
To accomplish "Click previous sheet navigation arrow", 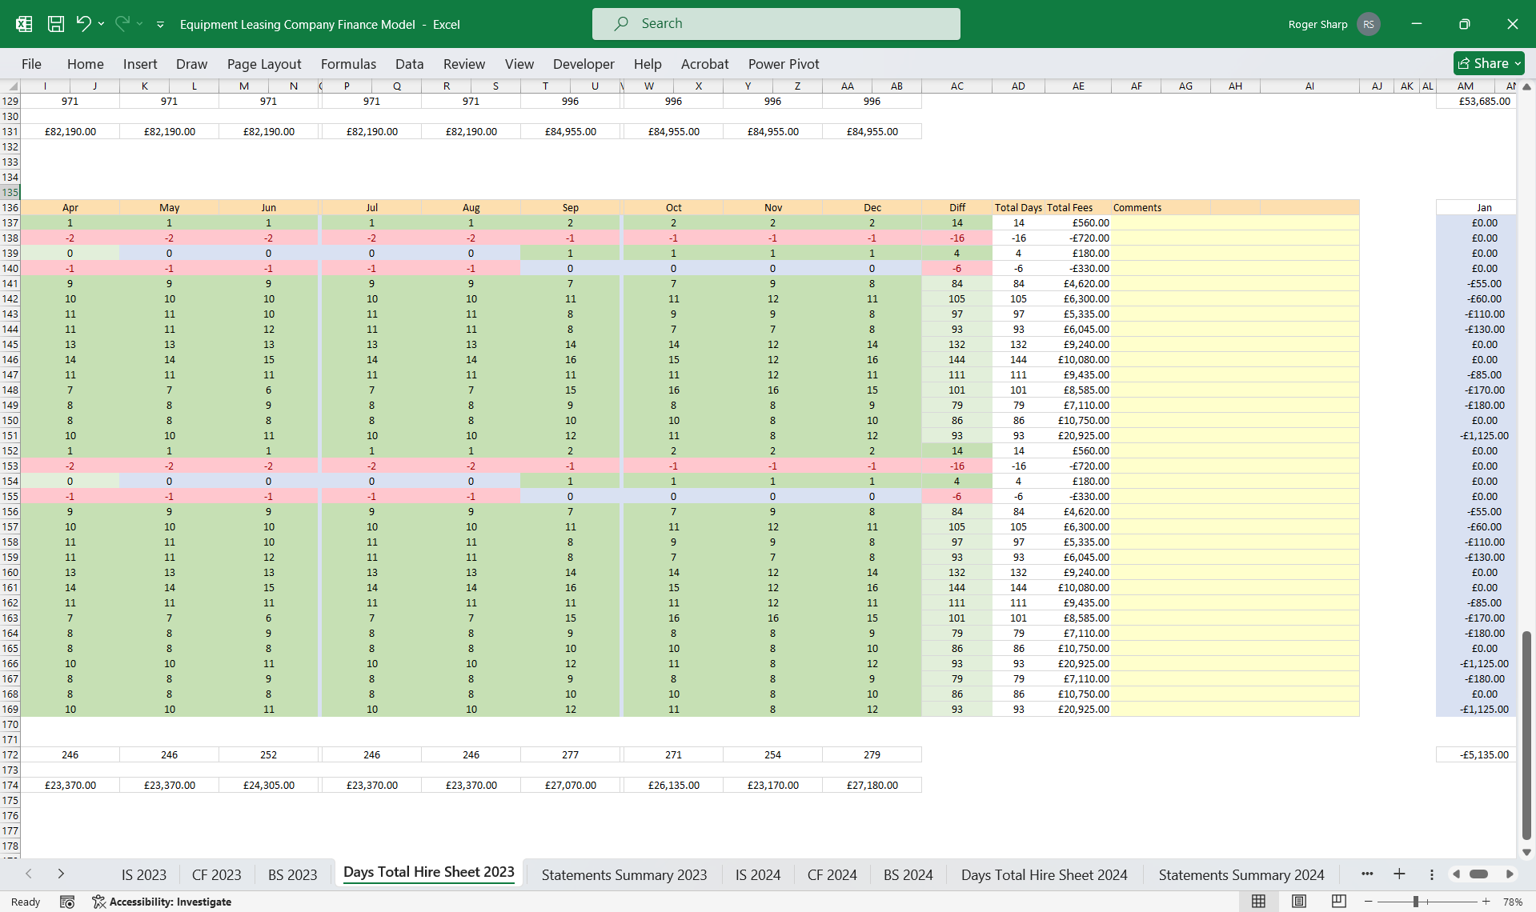I will [29, 874].
